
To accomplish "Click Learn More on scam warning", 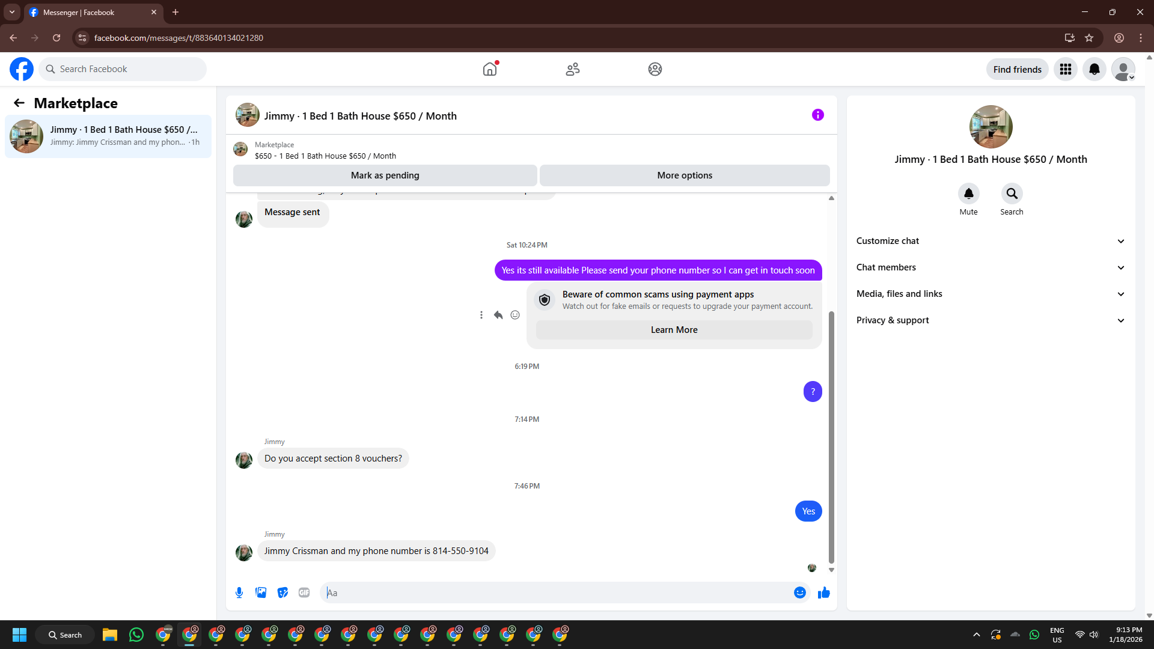I will coord(674,330).
